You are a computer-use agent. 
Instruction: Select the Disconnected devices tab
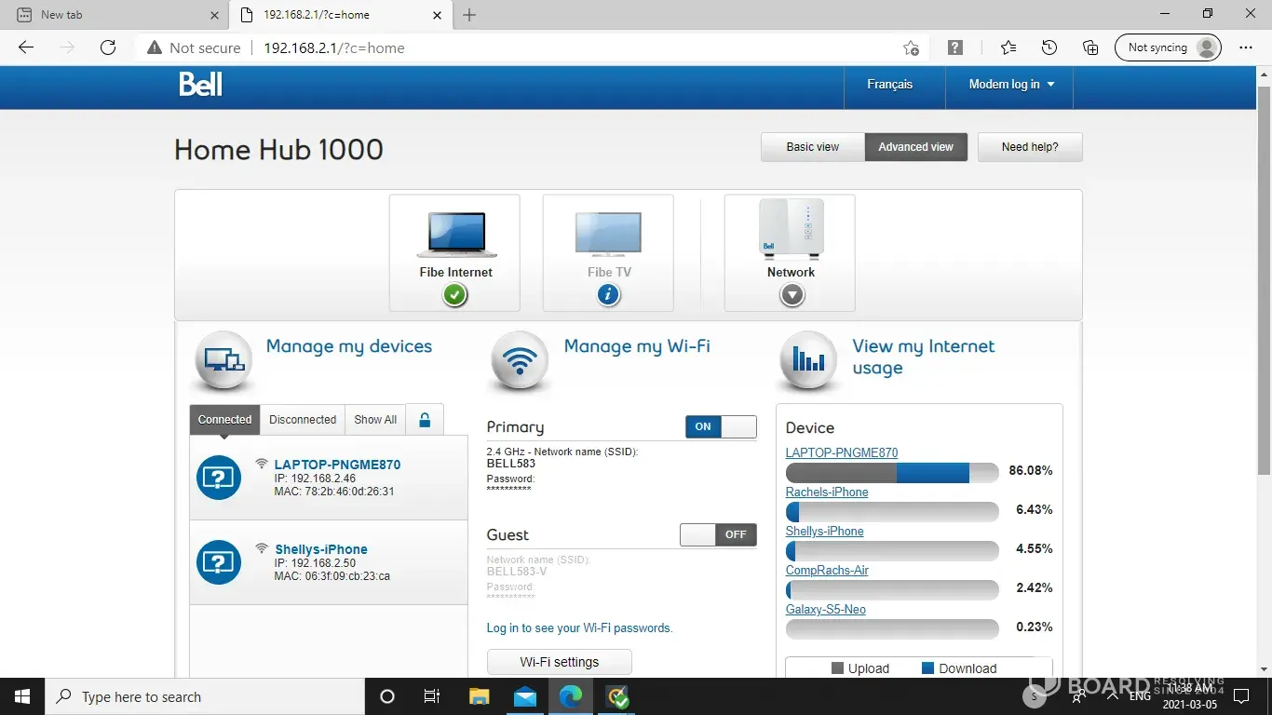[x=303, y=420]
